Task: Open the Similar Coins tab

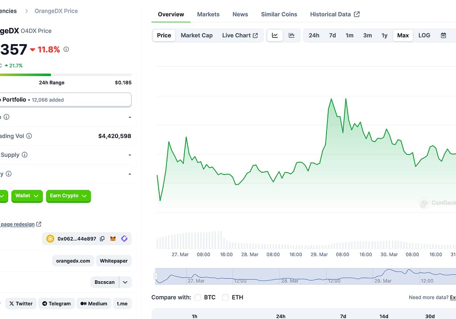Action: [279, 14]
